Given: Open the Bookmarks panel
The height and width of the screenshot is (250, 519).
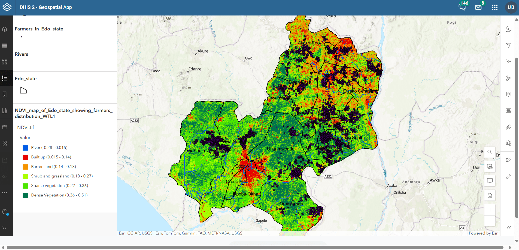Looking at the screenshot, I should (5, 94).
